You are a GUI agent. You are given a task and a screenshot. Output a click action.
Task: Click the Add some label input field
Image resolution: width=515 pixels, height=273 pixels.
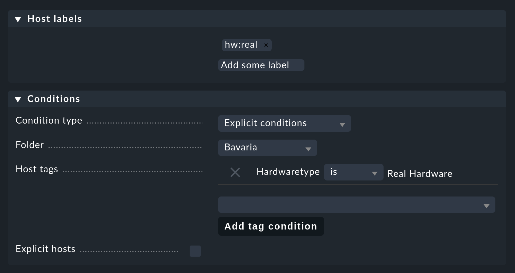coord(261,65)
